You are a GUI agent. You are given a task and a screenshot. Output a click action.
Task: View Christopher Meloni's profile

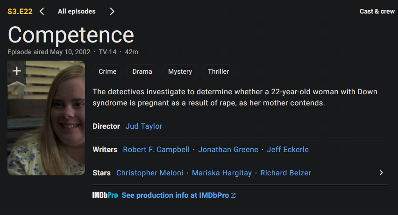(149, 173)
